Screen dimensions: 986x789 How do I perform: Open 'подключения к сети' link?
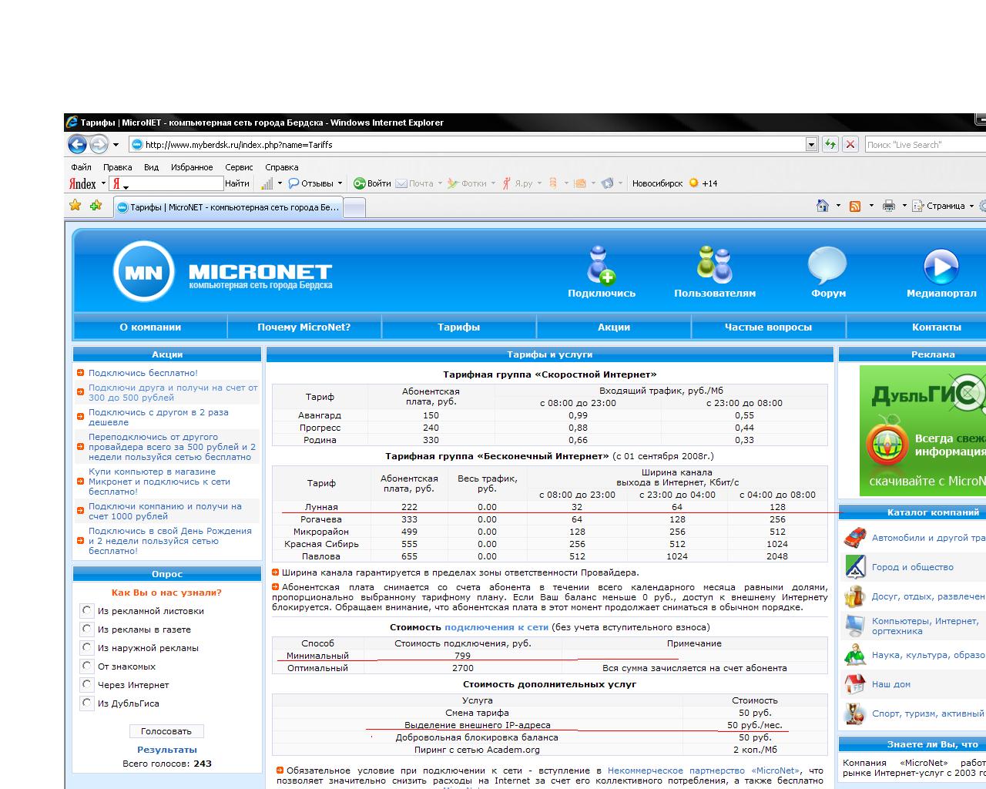click(496, 626)
